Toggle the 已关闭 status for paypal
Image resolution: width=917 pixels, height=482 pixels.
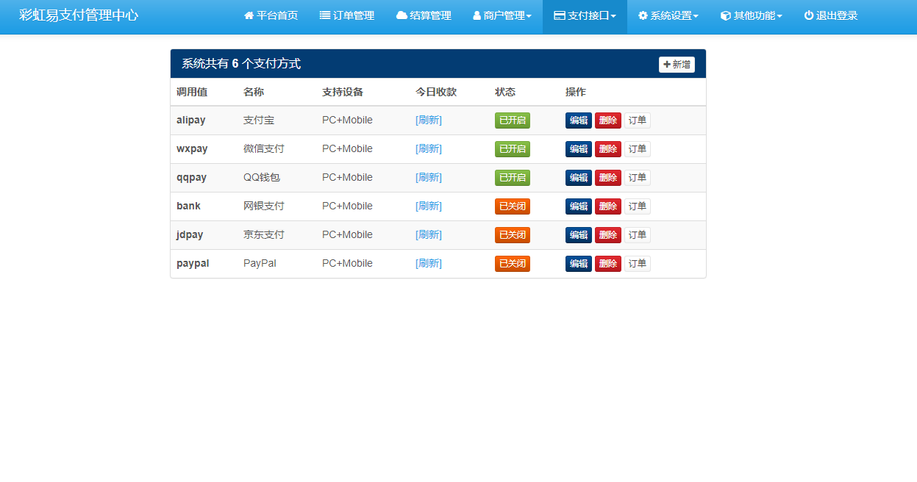[x=512, y=264]
